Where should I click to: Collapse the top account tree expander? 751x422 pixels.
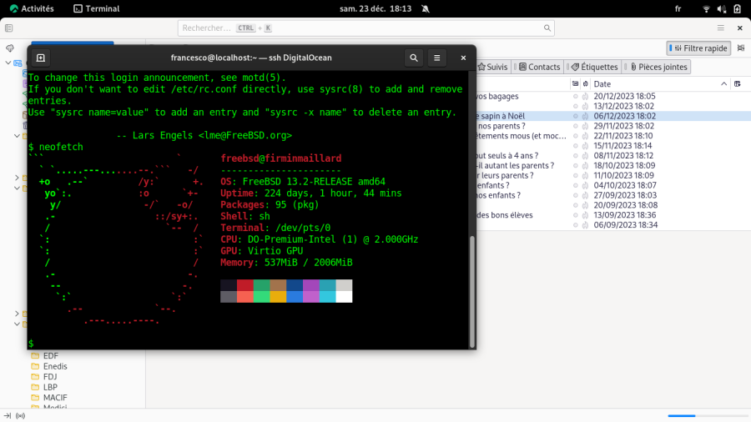(8, 63)
